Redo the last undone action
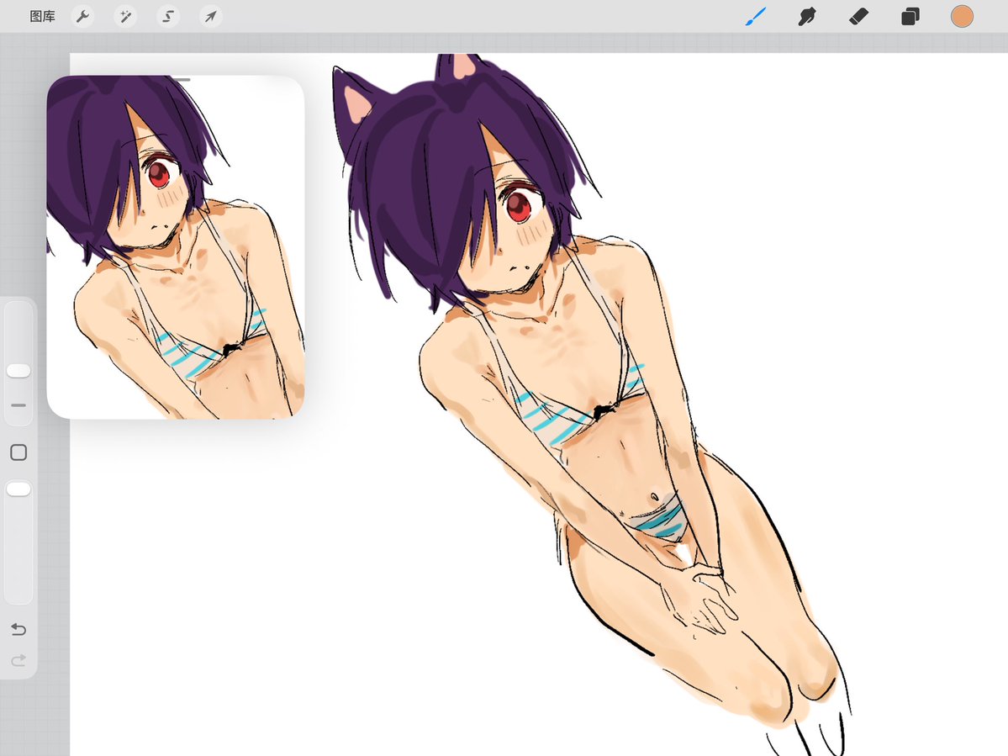Viewport: 1008px width, 756px height. [18, 660]
